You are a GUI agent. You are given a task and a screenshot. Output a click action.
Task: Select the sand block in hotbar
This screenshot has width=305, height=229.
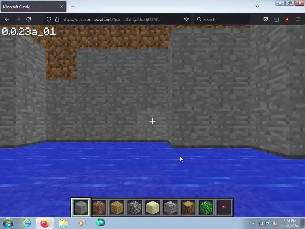(x=152, y=208)
